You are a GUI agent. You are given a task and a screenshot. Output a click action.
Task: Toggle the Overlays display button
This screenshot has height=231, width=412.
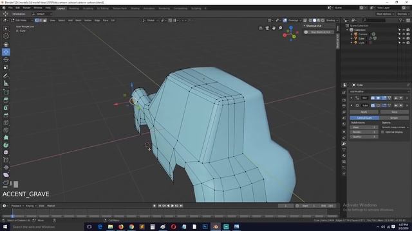click(285, 21)
